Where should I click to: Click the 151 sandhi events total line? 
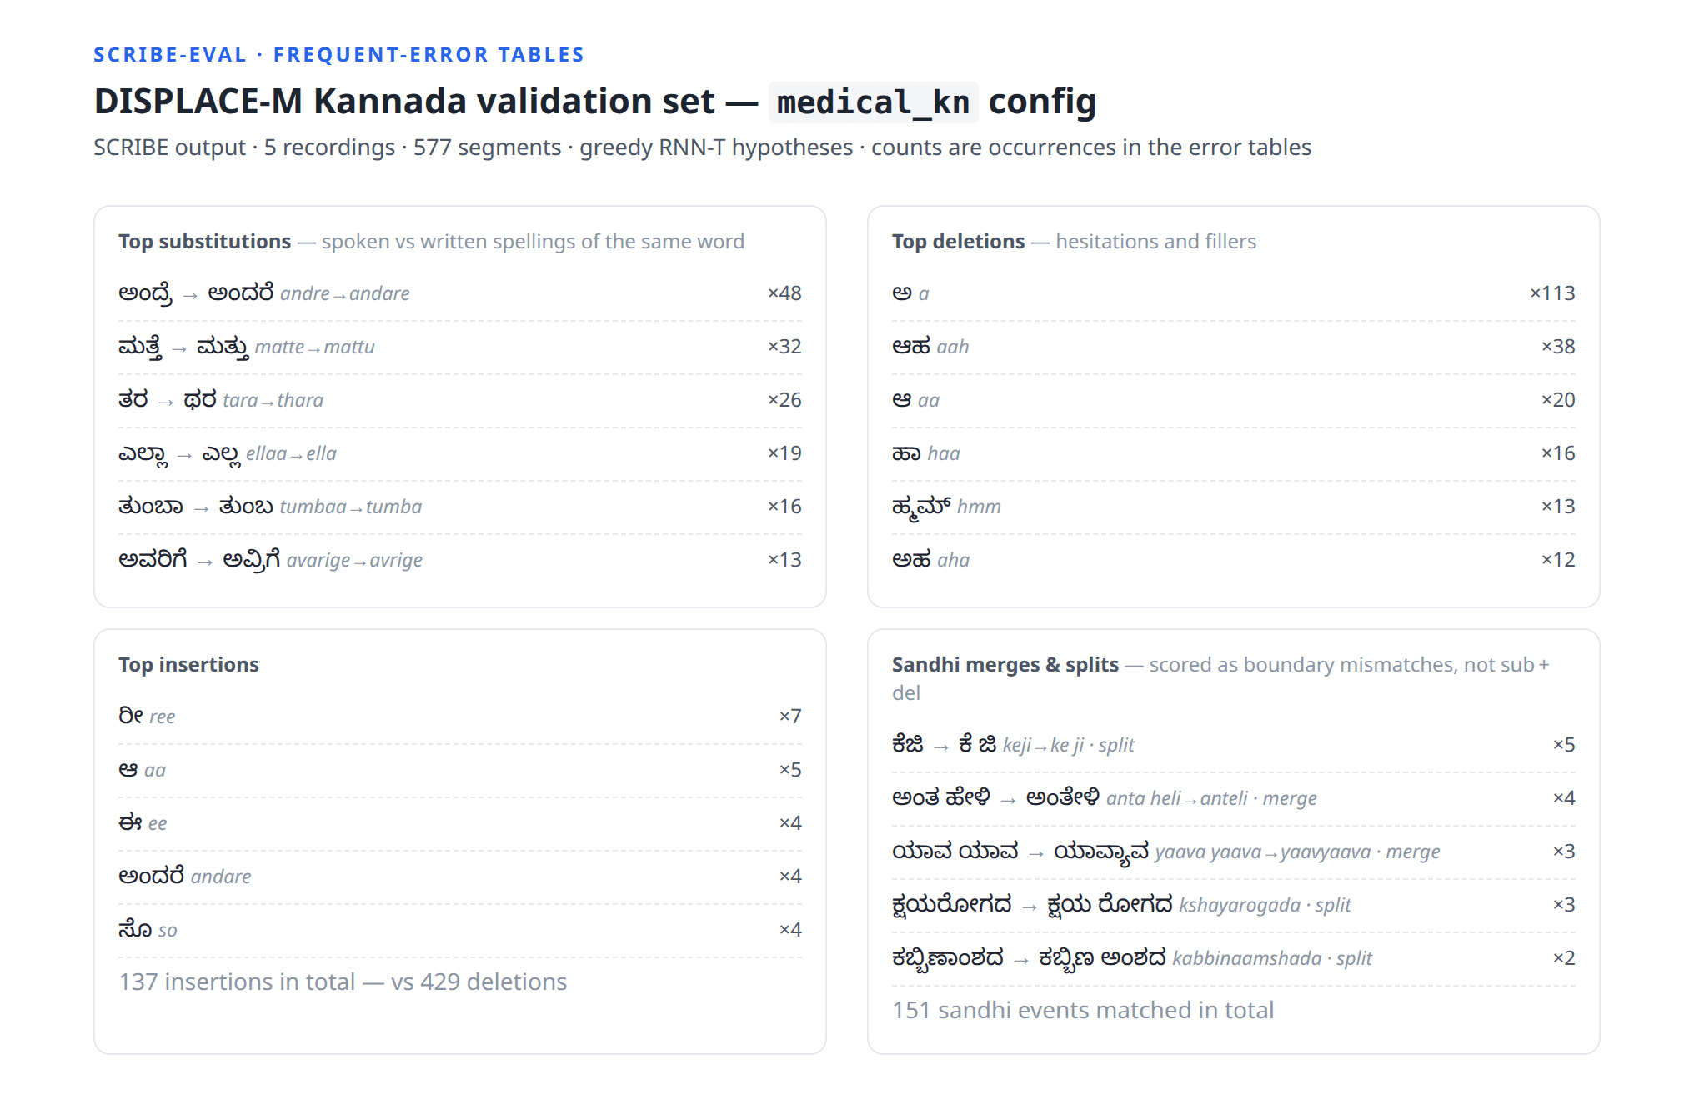[1083, 1011]
